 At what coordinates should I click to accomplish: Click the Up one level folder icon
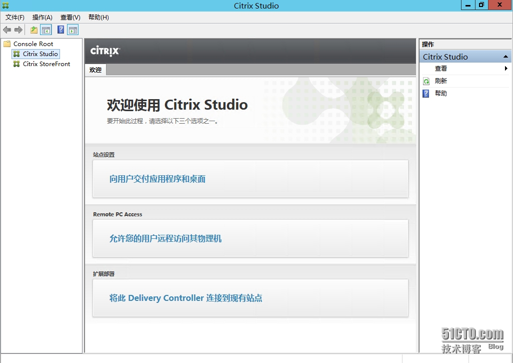(33, 30)
